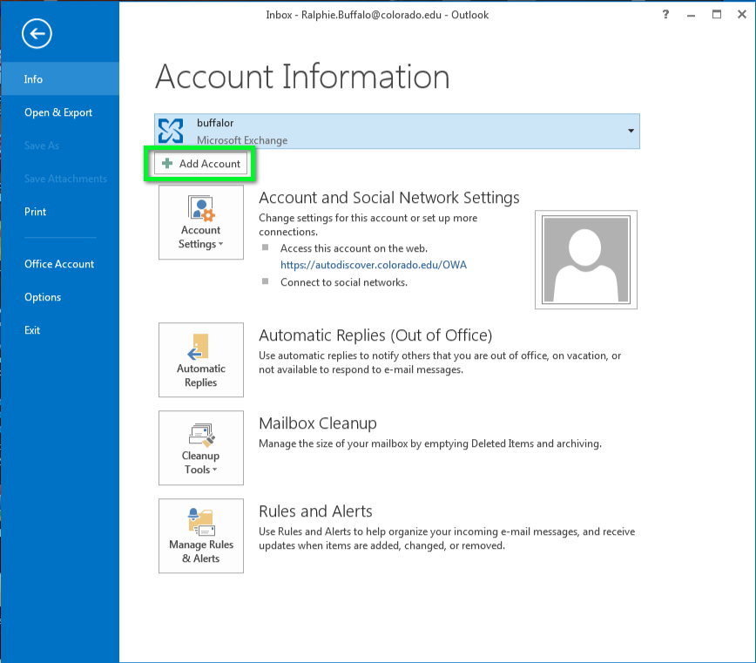Screen dimensions: 756x663
Task: Click 'Connect to social networks.' text
Action: pyautogui.click(x=344, y=282)
